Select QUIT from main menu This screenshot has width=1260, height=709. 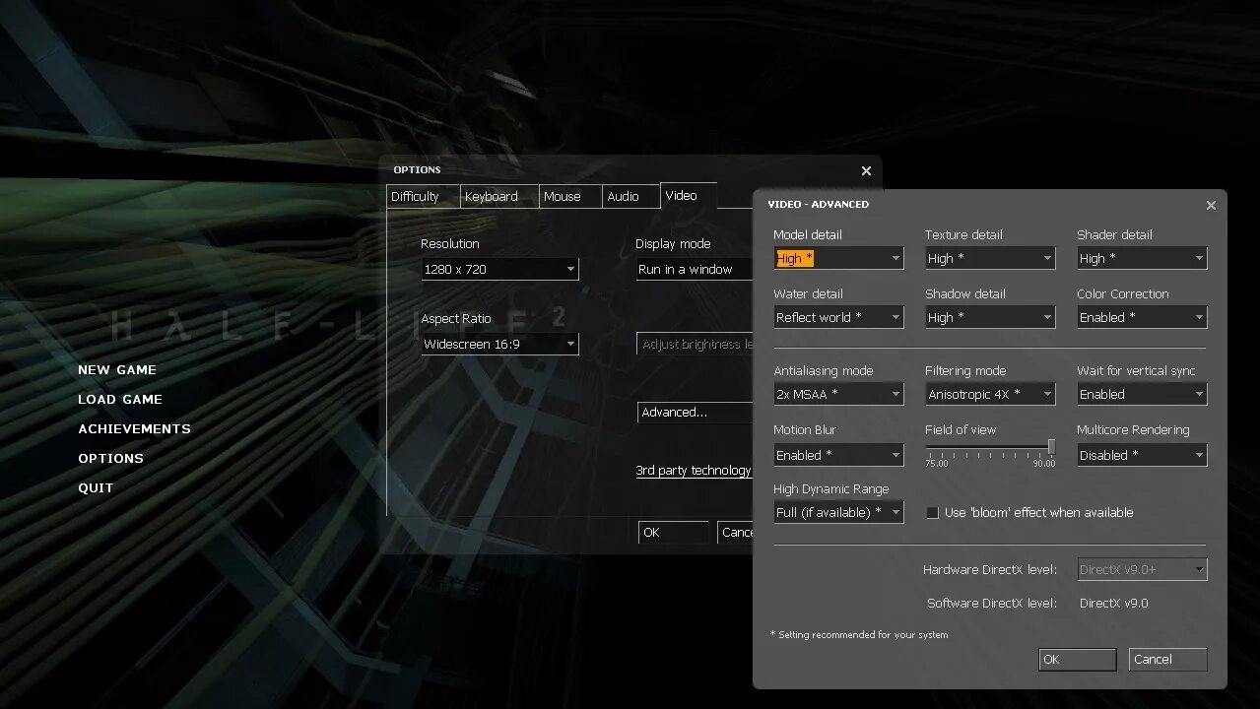coord(96,488)
